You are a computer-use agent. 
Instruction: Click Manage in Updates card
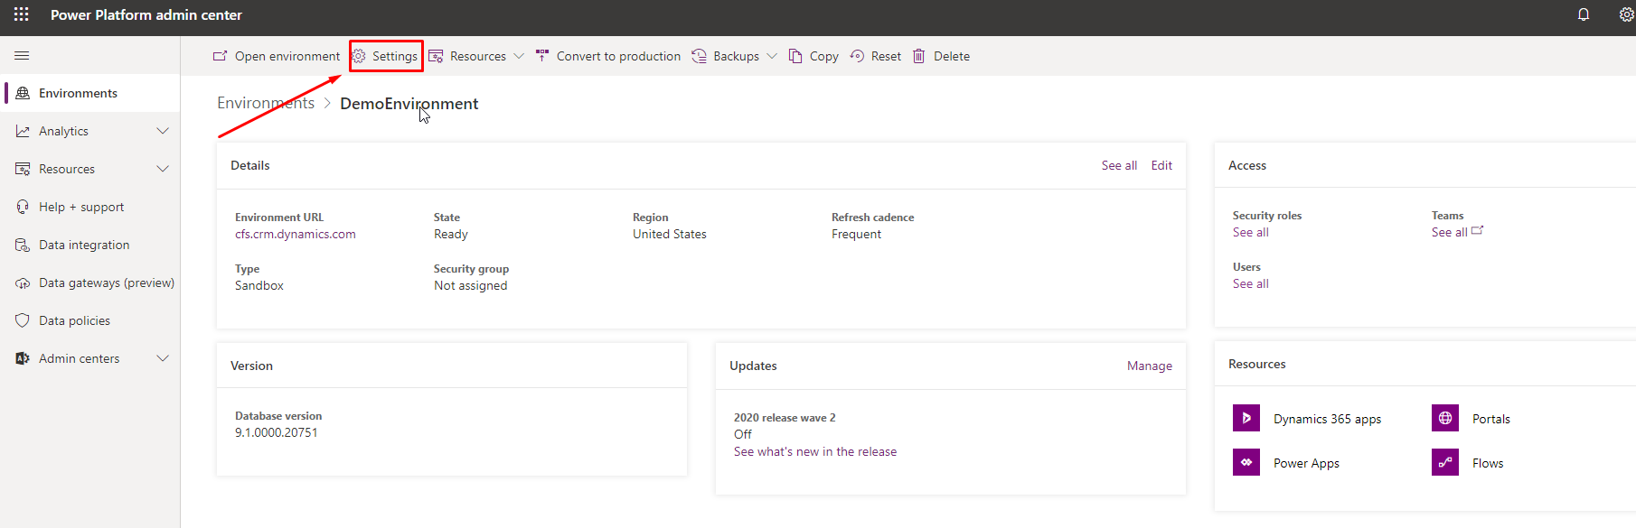pyautogui.click(x=1150, y=366)
